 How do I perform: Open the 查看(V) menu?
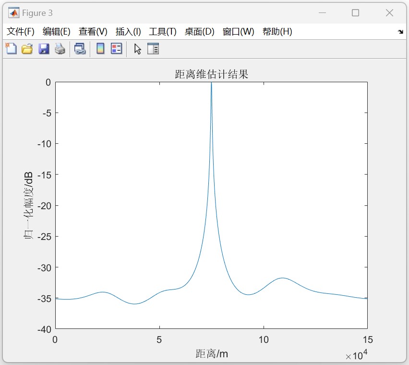coord(93,32)
